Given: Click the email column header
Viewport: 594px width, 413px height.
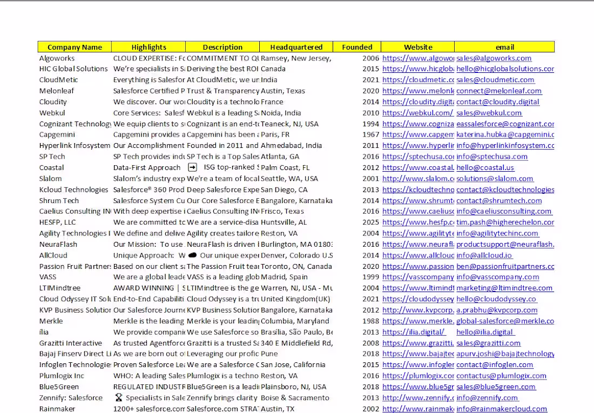Looking at the screenshot, I should (x=504, y=47).
